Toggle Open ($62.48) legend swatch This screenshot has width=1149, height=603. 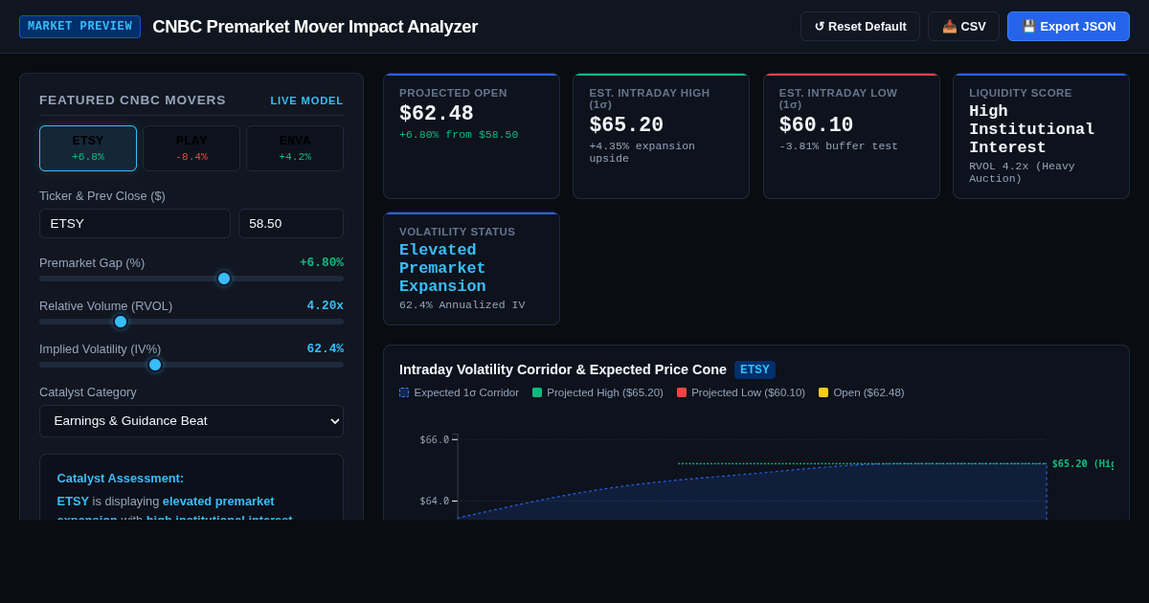pyautogui.click(x=823, y=392)
